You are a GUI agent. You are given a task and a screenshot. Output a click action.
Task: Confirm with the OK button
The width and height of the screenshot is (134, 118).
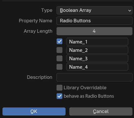(x=34, y=111)
